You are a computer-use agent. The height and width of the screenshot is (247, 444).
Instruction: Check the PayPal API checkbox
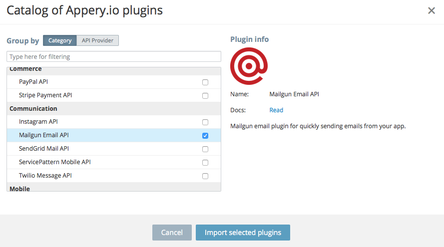click(x=205, y=82)
